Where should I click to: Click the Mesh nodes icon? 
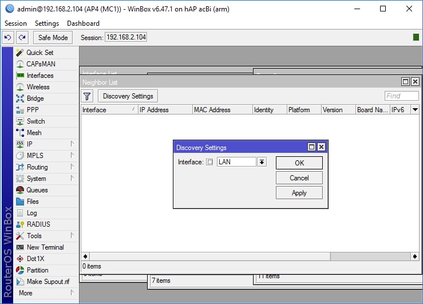(19, 133)
